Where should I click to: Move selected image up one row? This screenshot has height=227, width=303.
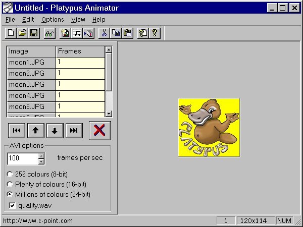click(x=36, y=131)
